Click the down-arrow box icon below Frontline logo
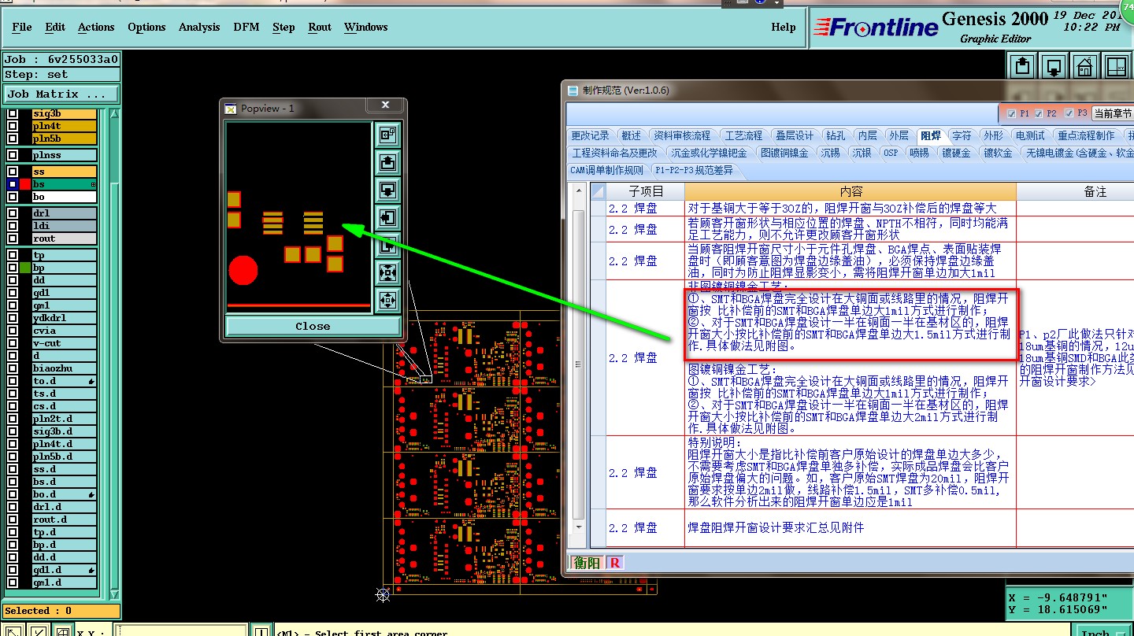 pyautogui.click(x=1054, y=65)
